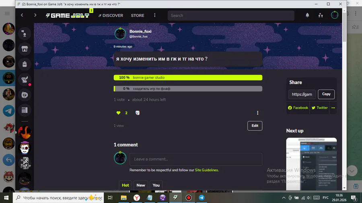362x203 pixels.
Task: Open the Discover menu item
Action: pos(111,15)
